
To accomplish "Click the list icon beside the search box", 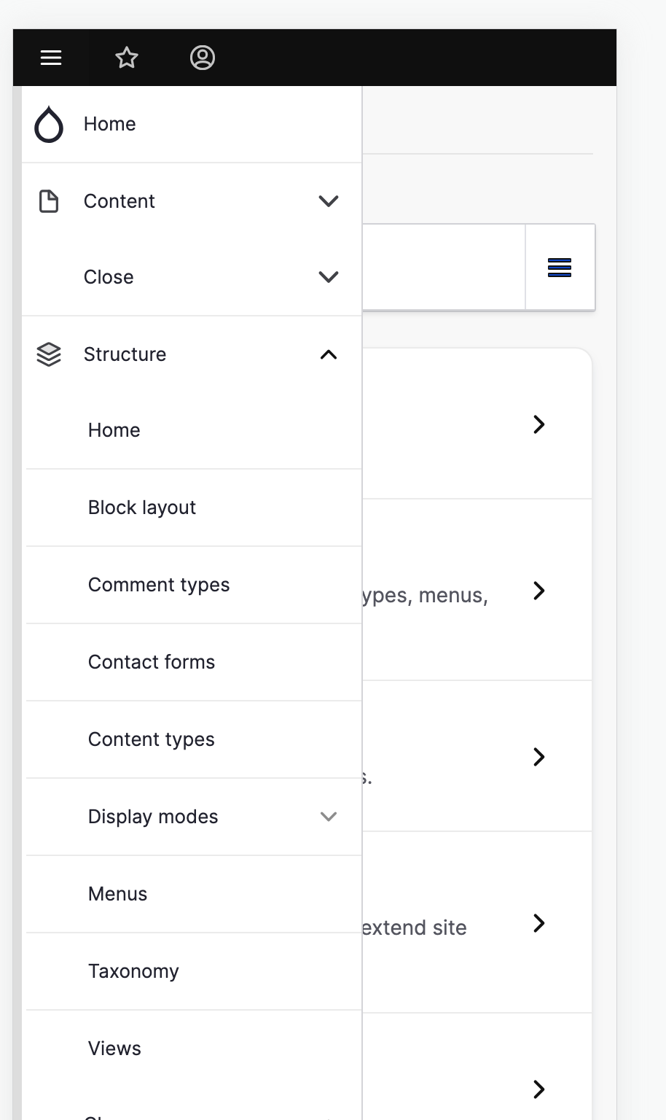I will pyautogui.click(x=560, y=268).
